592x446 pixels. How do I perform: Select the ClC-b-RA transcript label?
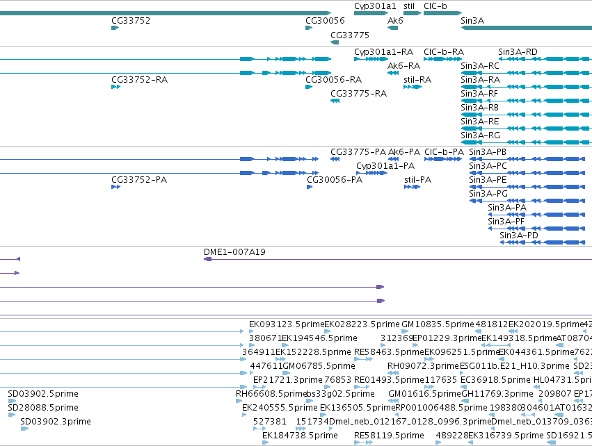click(x=444, y=52)
